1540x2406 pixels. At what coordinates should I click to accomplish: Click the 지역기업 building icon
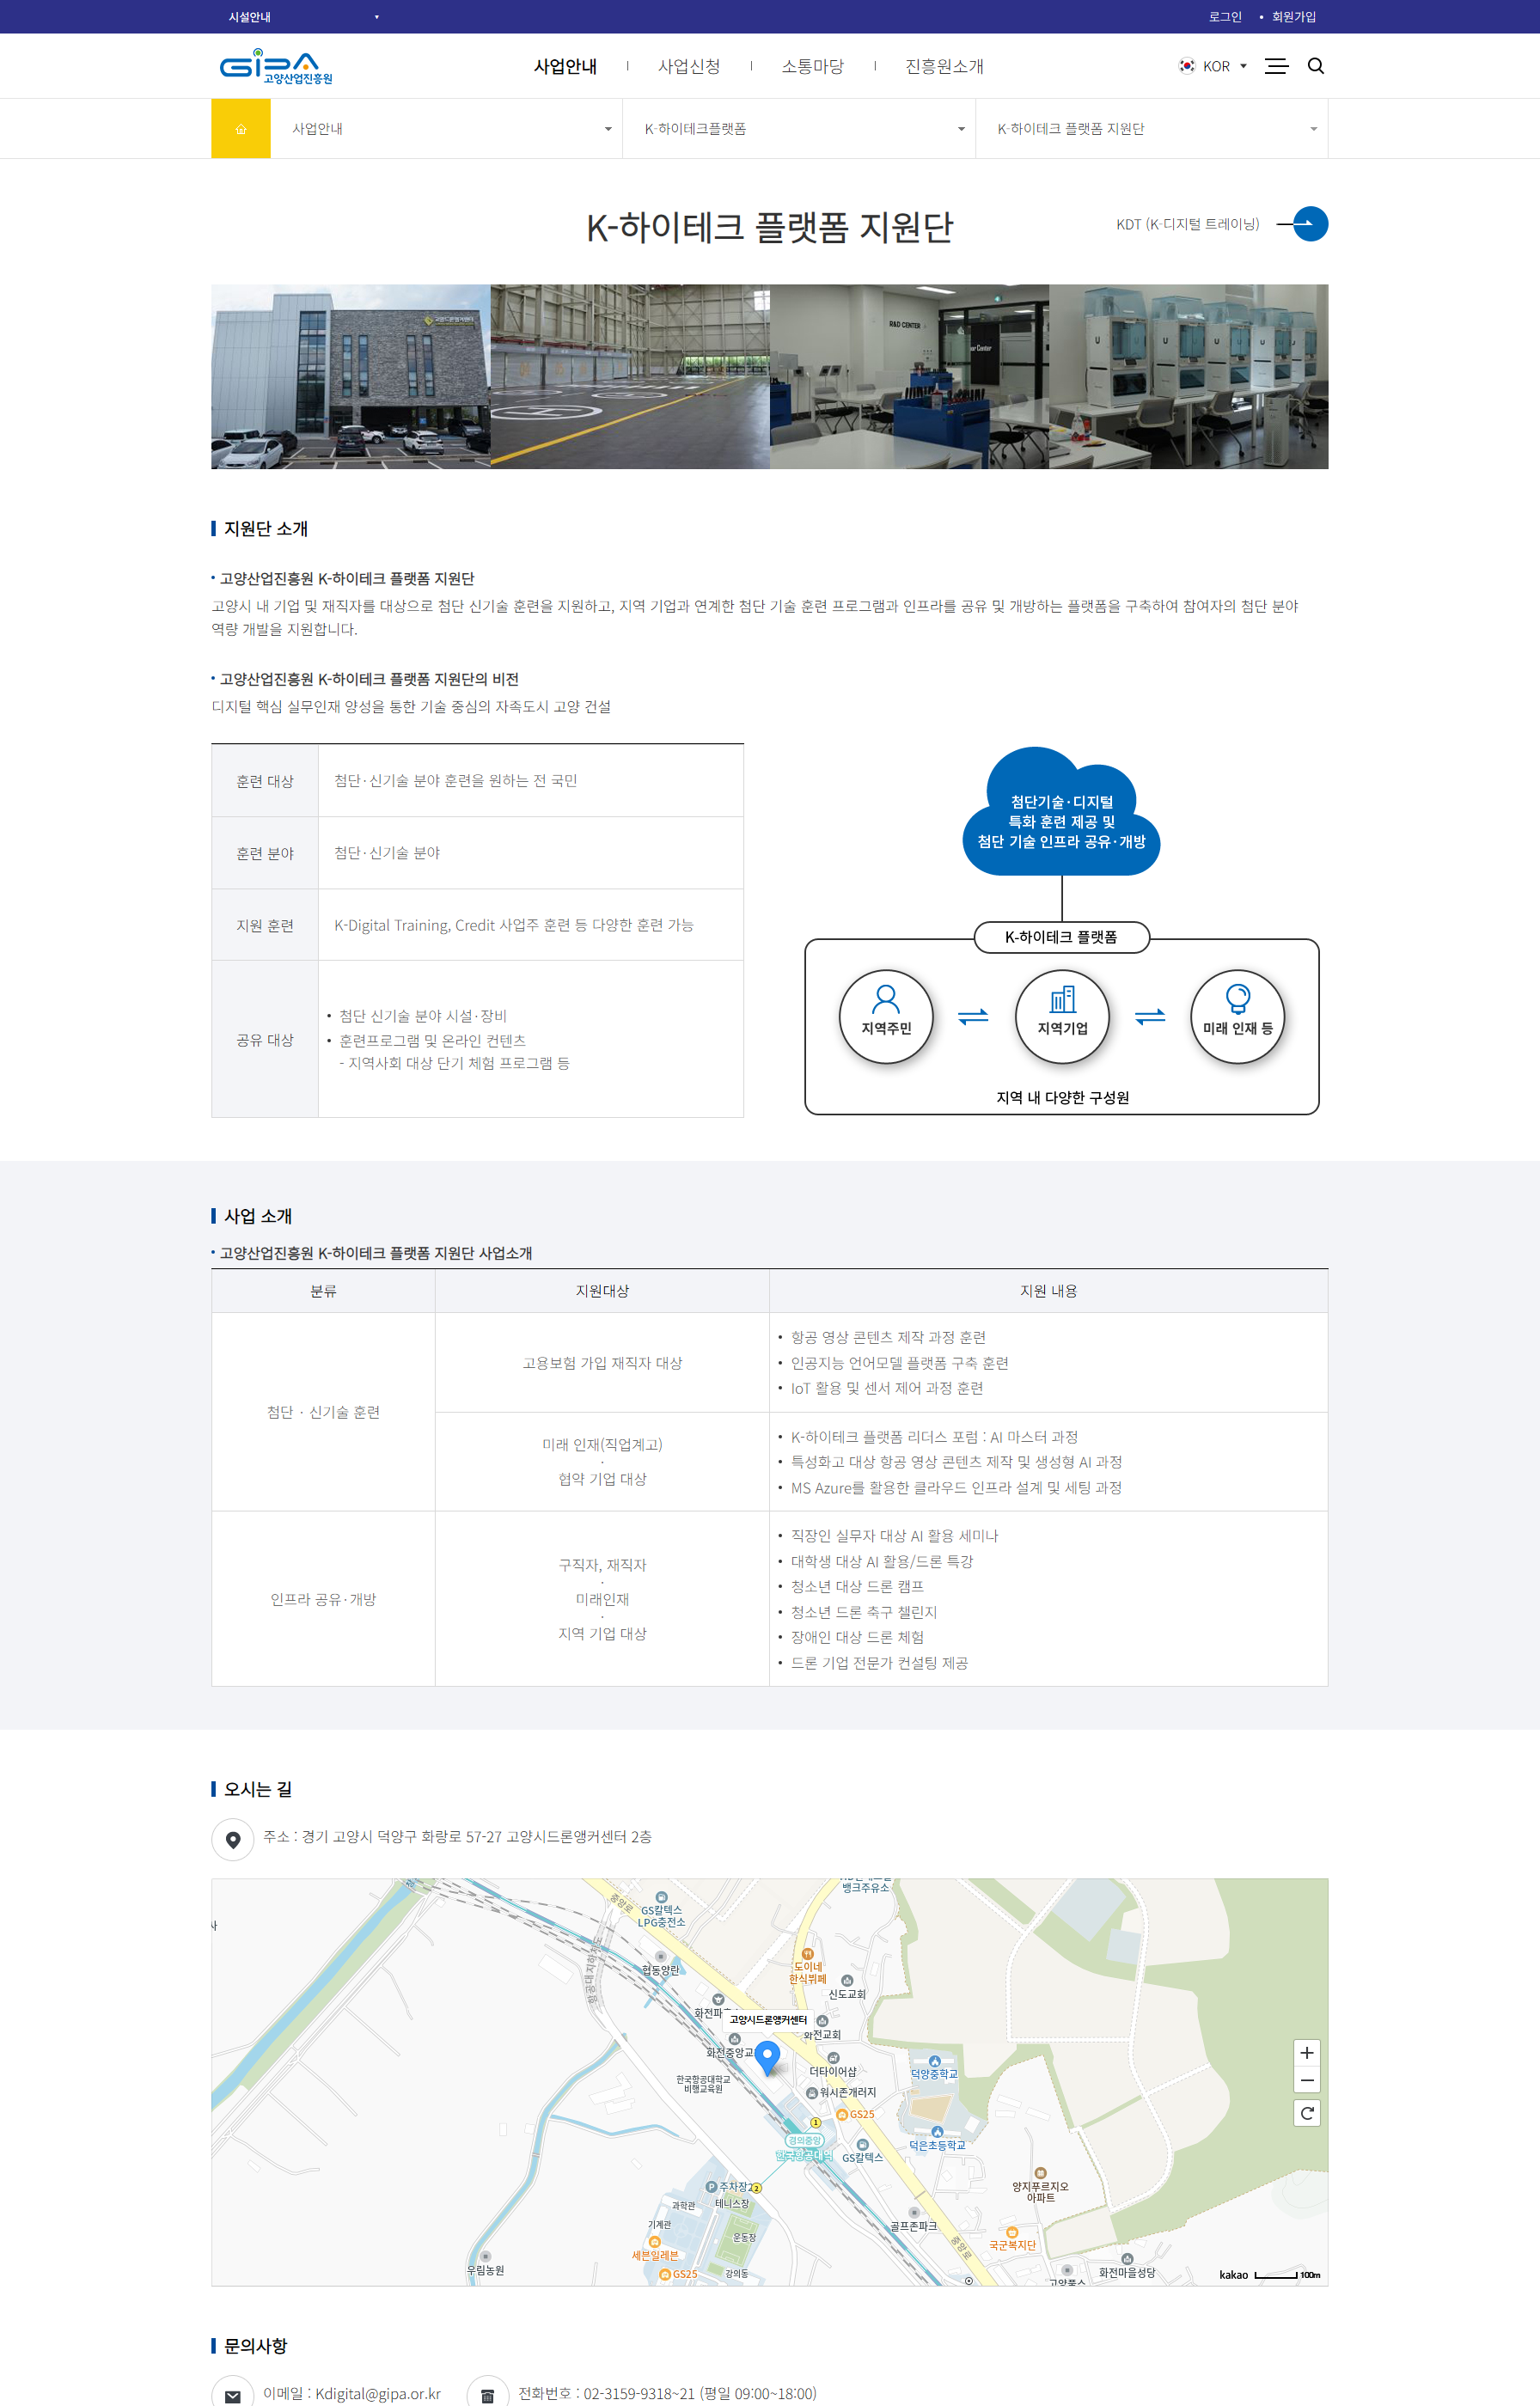point(1062,998)
